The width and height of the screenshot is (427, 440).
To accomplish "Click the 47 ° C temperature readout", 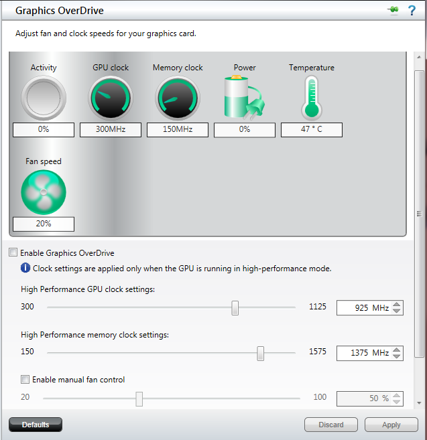I will tap(312, 130).
